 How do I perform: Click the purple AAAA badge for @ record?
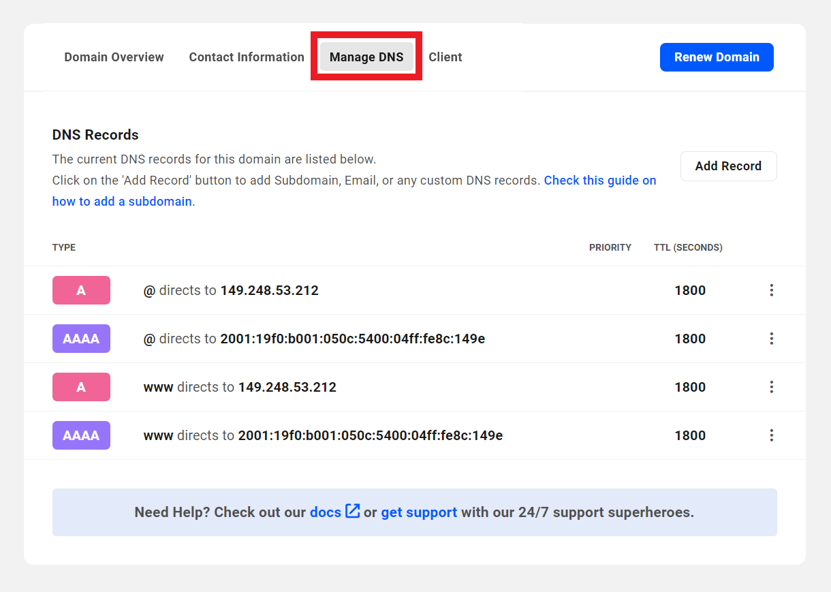pyautogui.click(x=81, y=339)
